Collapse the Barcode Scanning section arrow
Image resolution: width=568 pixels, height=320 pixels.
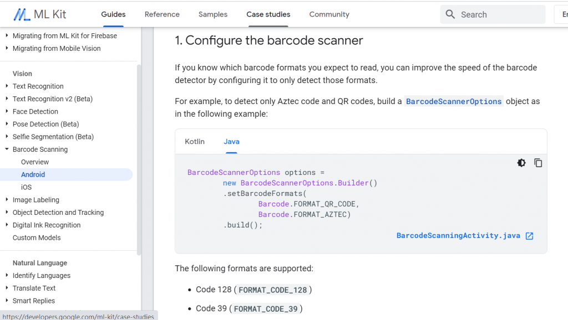[7, 149]
